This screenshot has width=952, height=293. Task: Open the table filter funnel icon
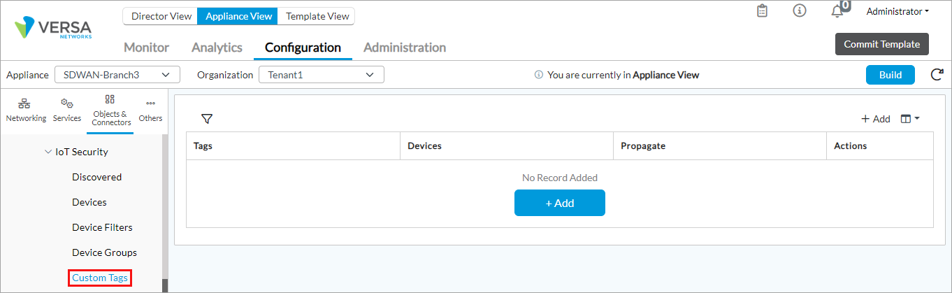click(206, 119)
